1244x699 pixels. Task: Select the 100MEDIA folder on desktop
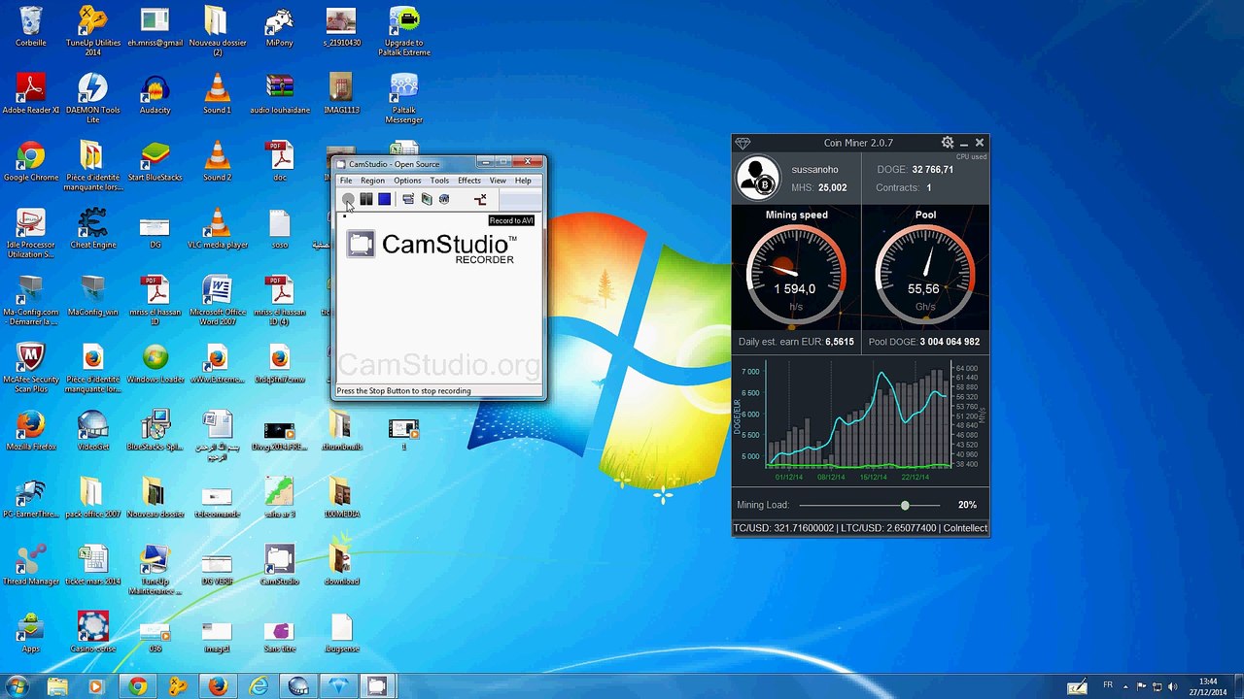tap(341, 498)
